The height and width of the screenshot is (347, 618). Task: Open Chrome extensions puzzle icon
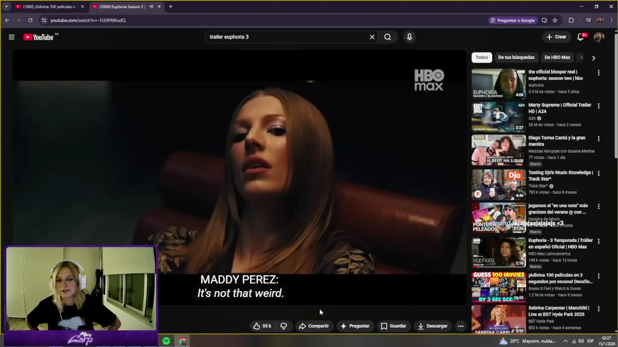[571, 20]
